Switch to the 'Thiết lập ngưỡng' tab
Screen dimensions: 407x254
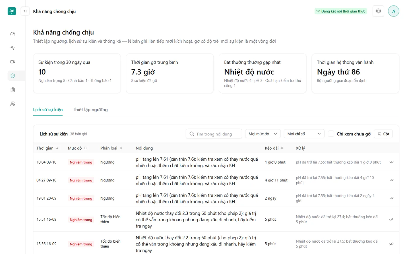90,110
